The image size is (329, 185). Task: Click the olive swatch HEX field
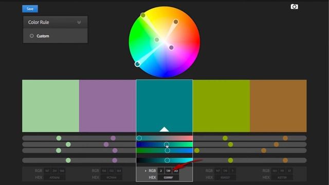point(225,177)
